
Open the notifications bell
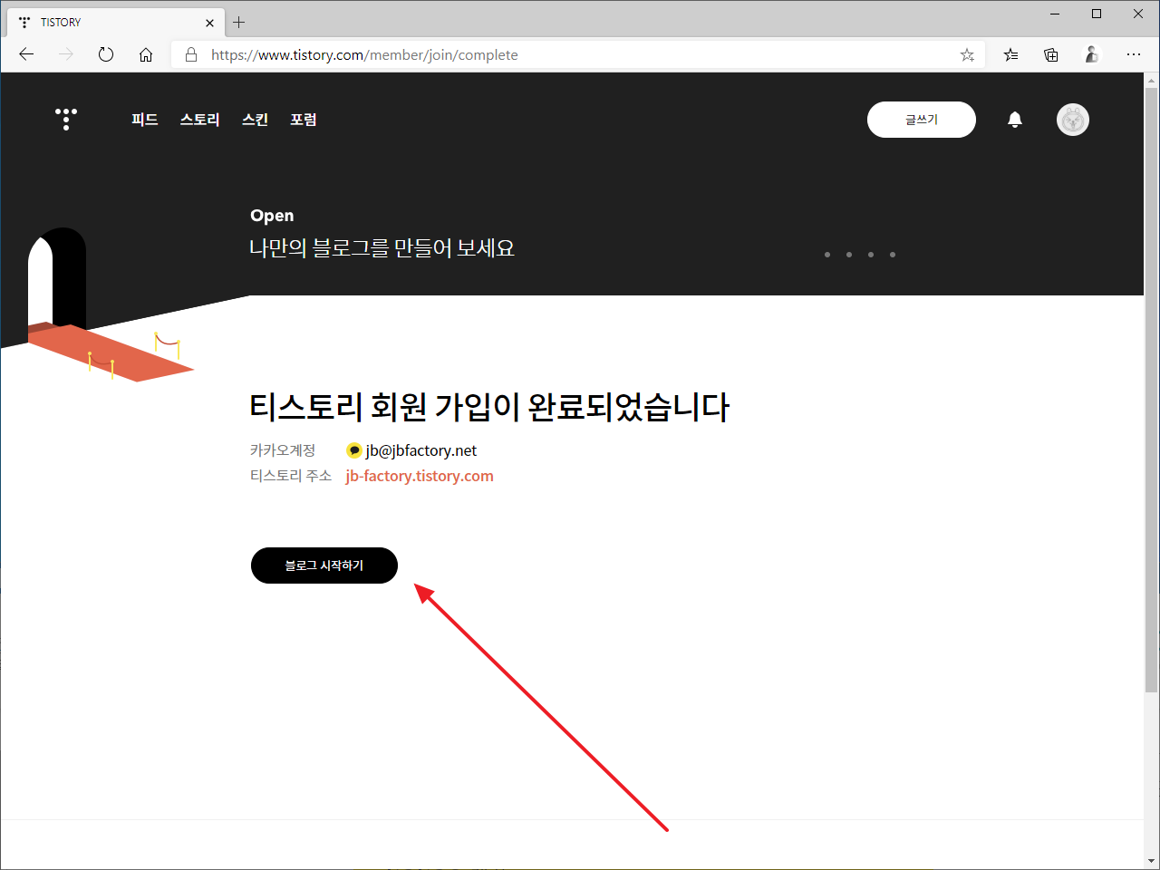click(x=1015, y=120)
